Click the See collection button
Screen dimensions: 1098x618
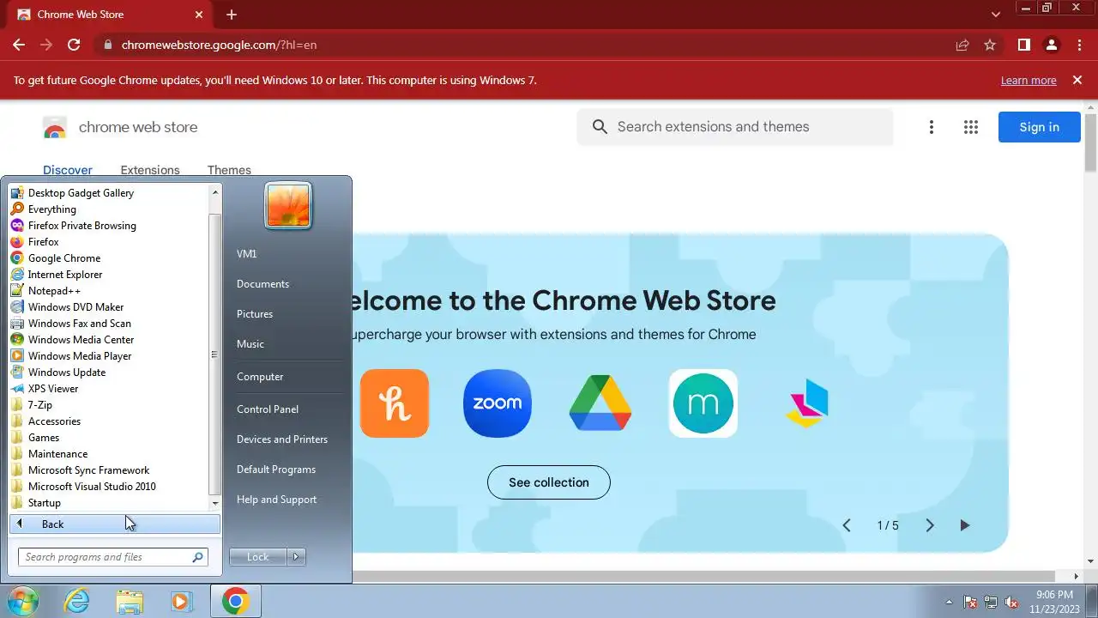point(549,482)
